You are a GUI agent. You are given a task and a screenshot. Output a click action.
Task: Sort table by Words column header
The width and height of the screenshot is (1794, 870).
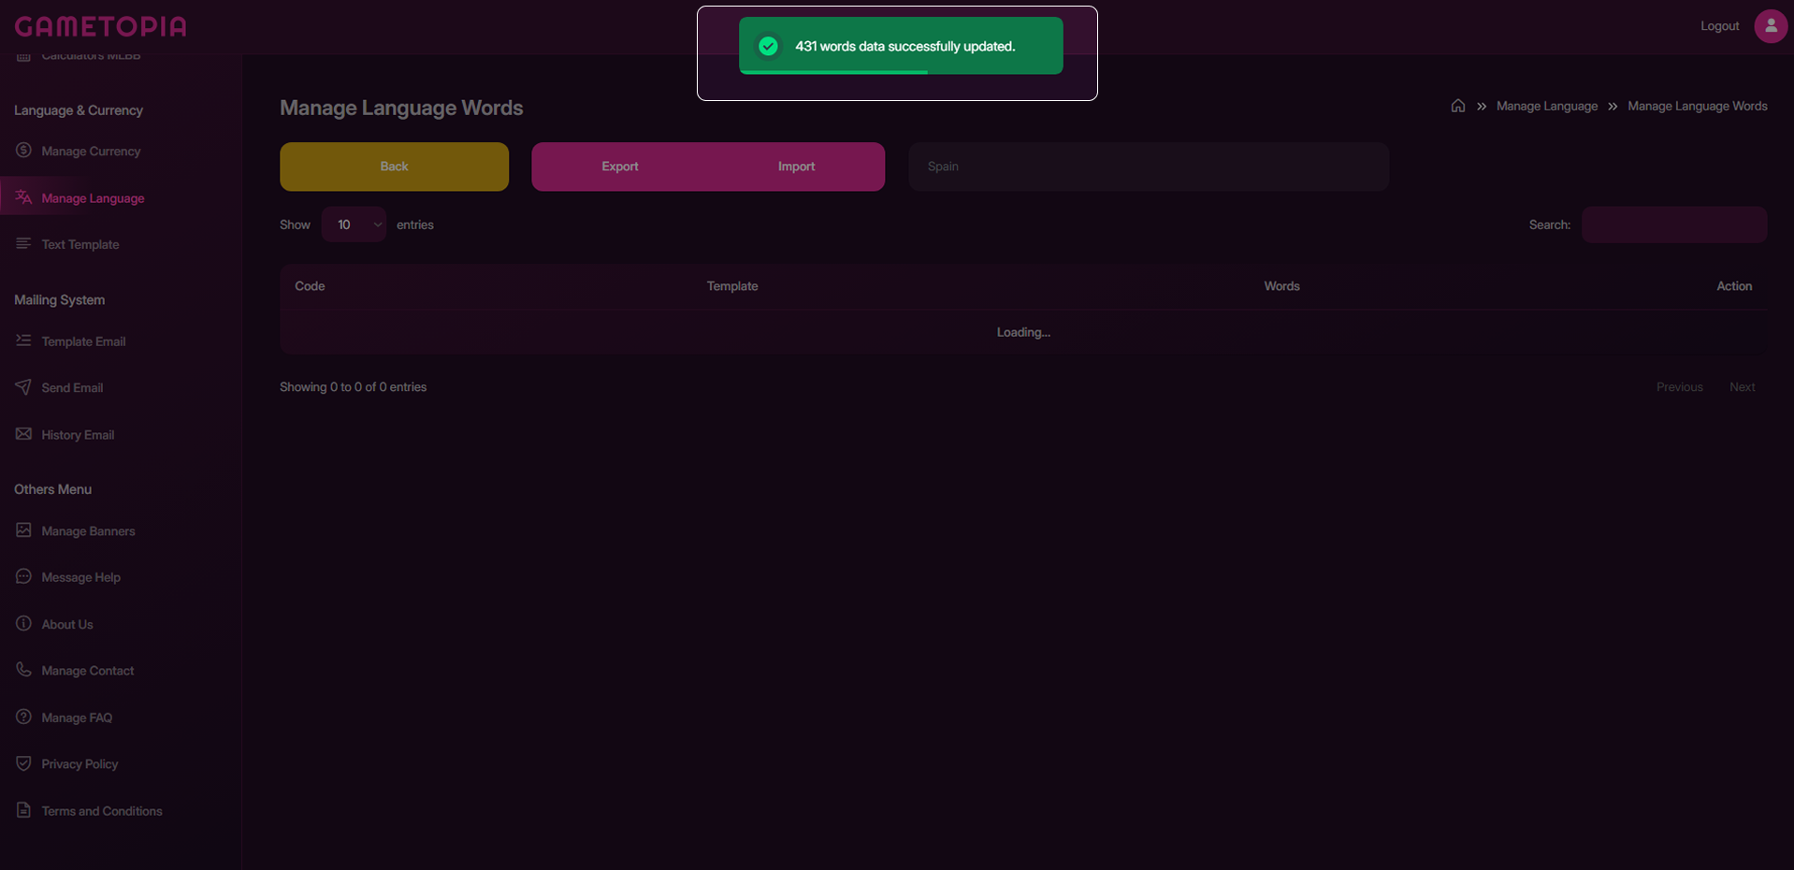point(1281,286)
